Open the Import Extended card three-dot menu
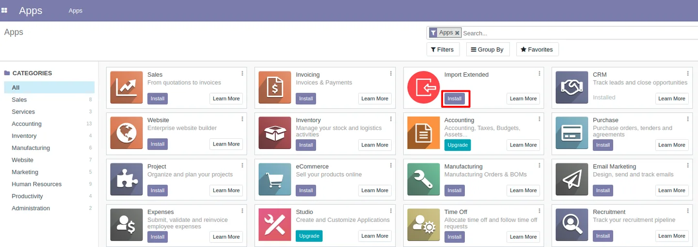 (539, 73)
